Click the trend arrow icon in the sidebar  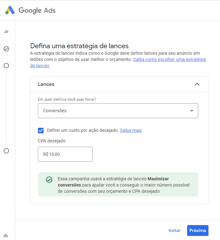[6, 32]
